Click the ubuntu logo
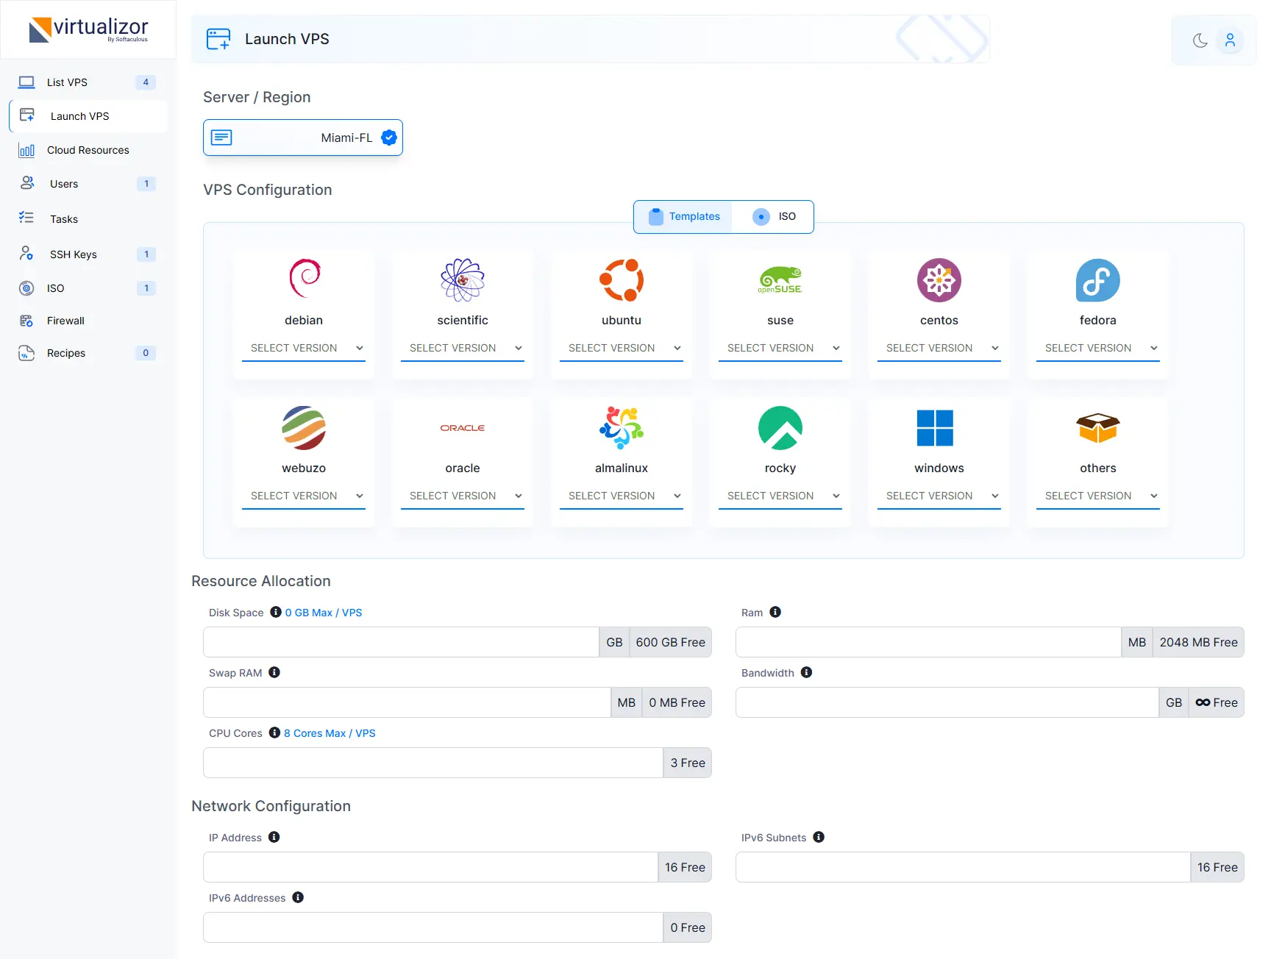Viewport: 1271px width, 959px height. click(x=622, y=279)
